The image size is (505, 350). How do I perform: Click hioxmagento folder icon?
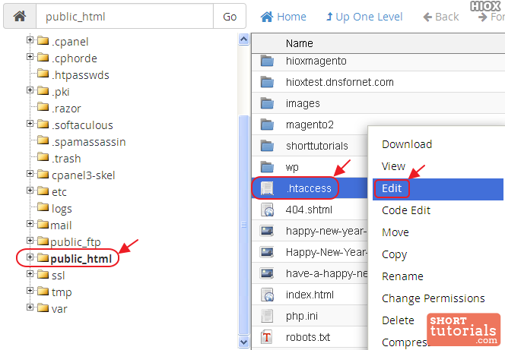tap(267, 61)
